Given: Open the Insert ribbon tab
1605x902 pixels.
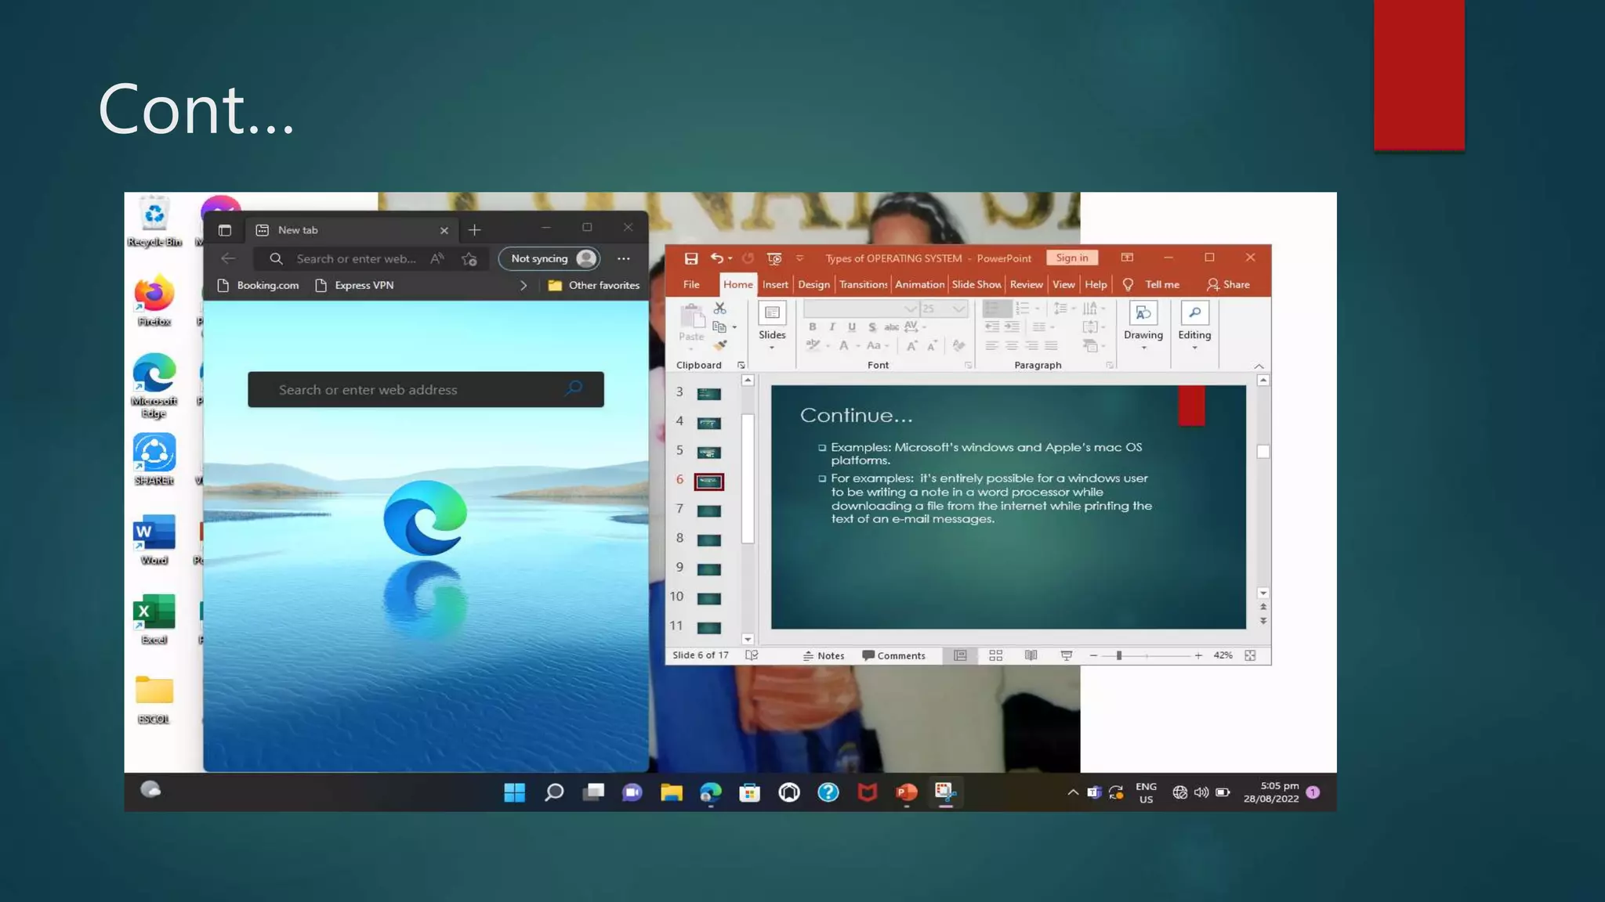Looking at the screenshot, I should pos(775,284).
